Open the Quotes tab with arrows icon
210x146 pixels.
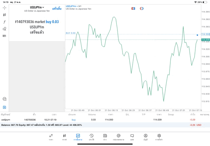coord(51,137)
